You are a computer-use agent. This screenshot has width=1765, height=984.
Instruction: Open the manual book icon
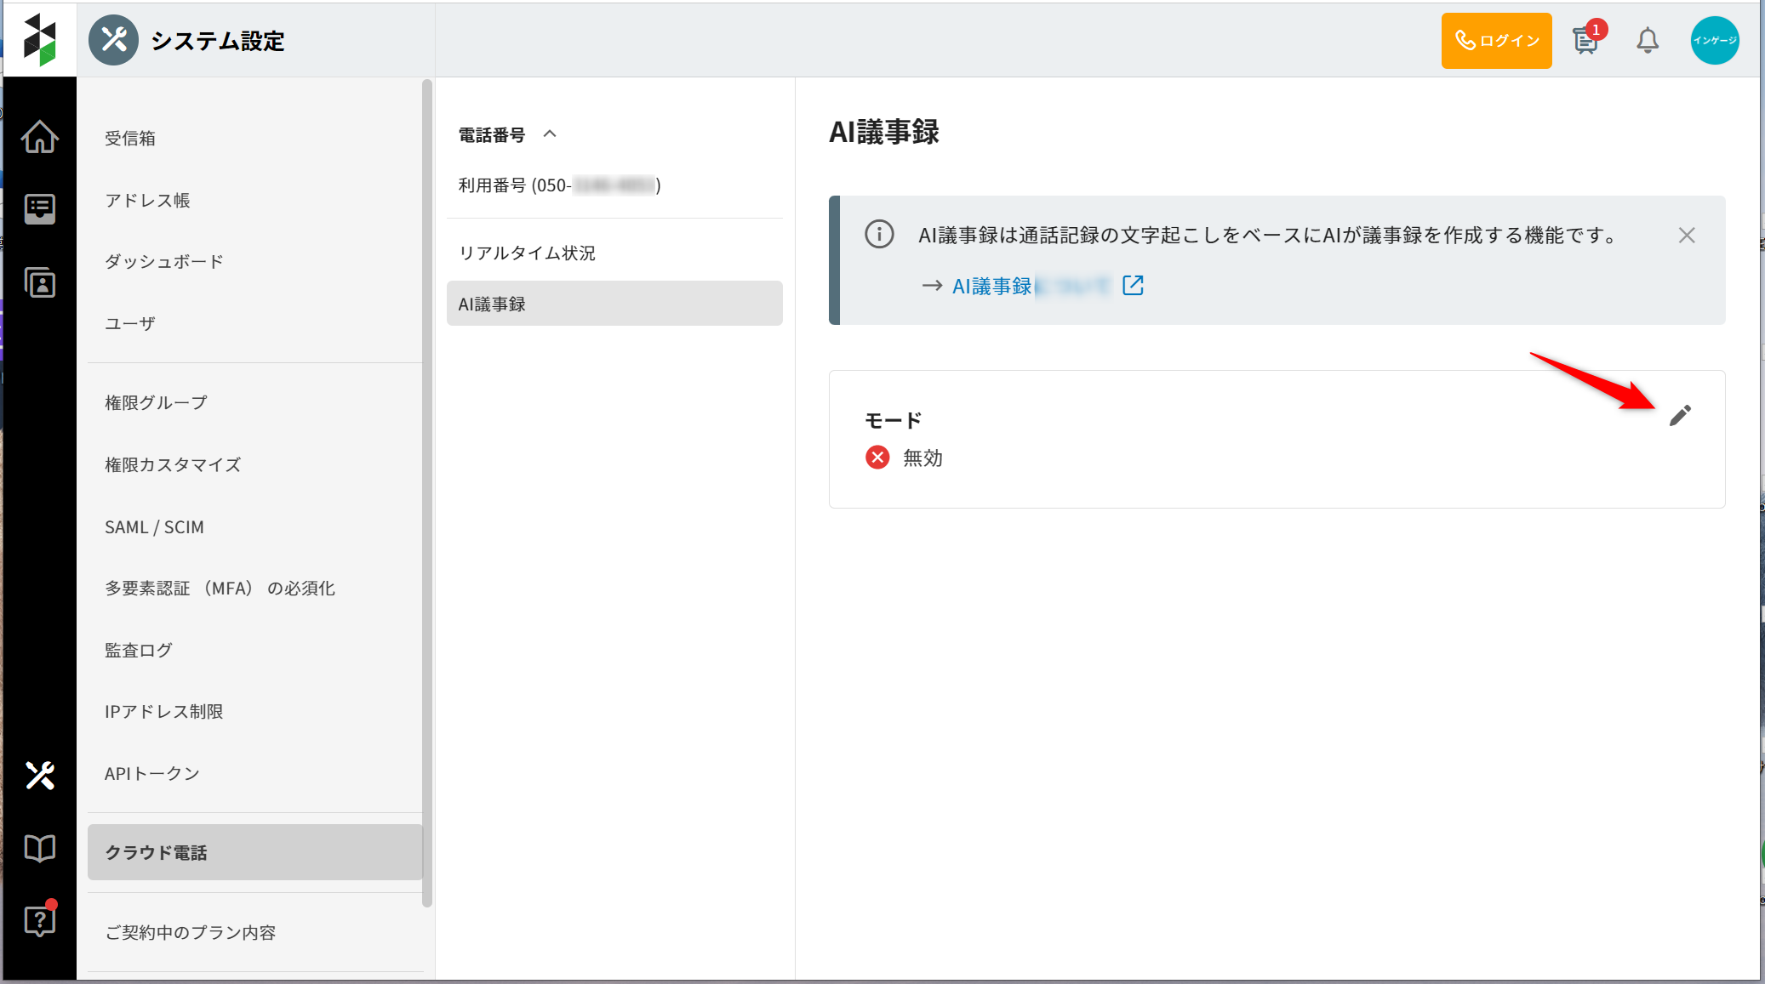coord(40,848)
